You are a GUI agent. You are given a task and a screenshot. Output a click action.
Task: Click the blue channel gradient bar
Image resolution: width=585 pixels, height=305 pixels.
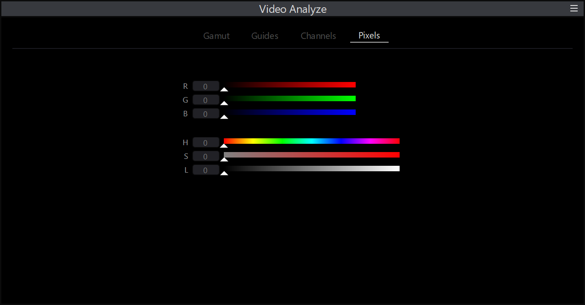click(290, 112)
